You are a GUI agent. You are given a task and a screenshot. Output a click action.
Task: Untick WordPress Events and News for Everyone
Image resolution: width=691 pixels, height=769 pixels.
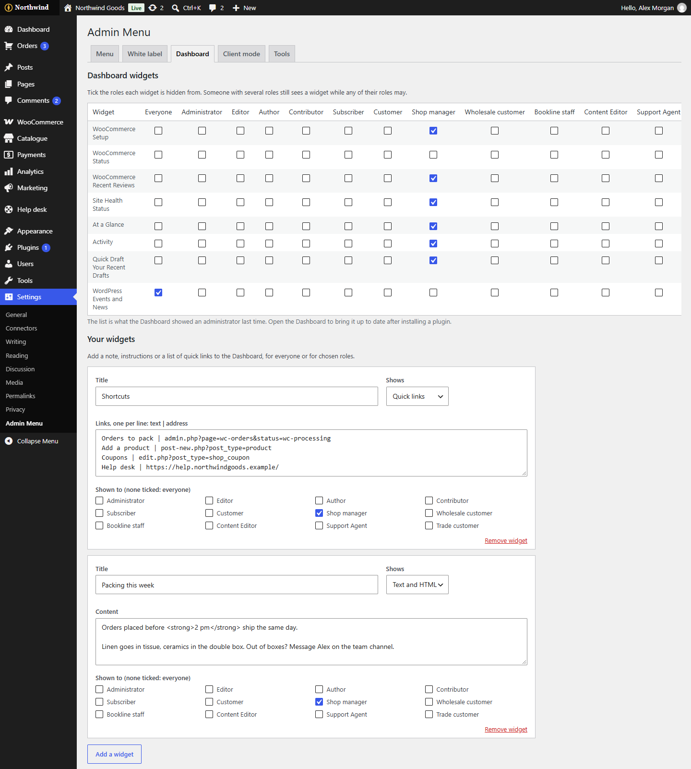click(x=158, y=293)
